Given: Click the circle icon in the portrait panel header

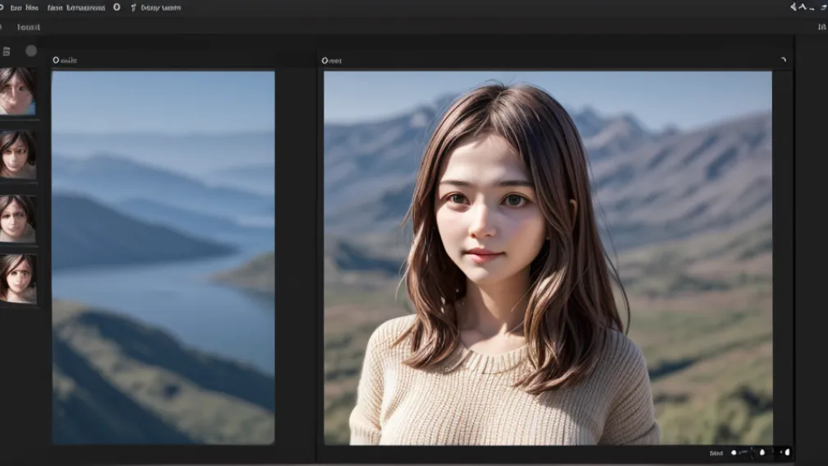Looking at the screenshot, I should pos(325,60).
